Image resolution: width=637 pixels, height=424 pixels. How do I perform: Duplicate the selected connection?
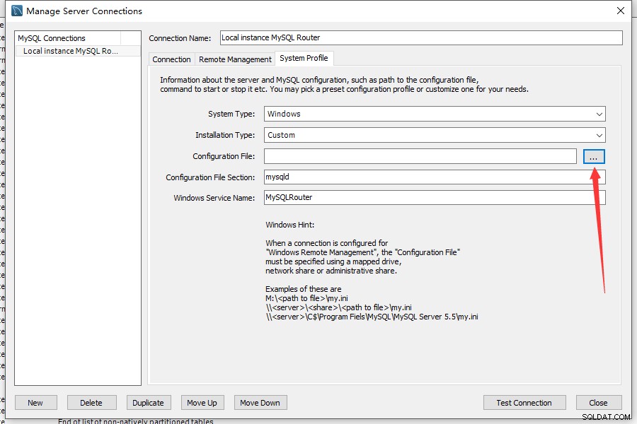[x=149, y=403]
